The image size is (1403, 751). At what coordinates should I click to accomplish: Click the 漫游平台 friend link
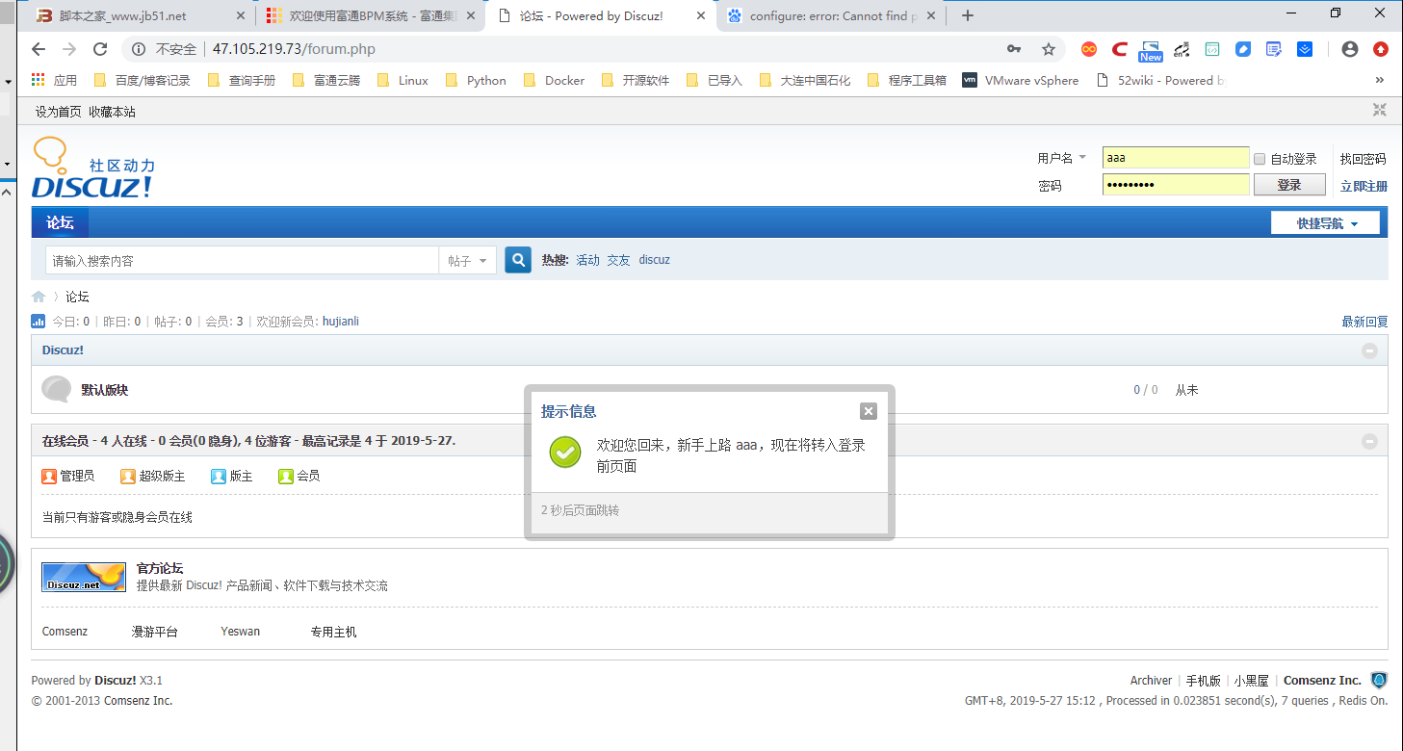pos(155,632)
